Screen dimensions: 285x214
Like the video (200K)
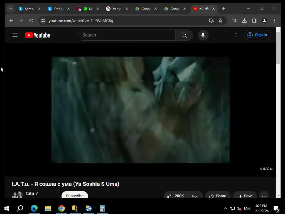tap(176, 195)
